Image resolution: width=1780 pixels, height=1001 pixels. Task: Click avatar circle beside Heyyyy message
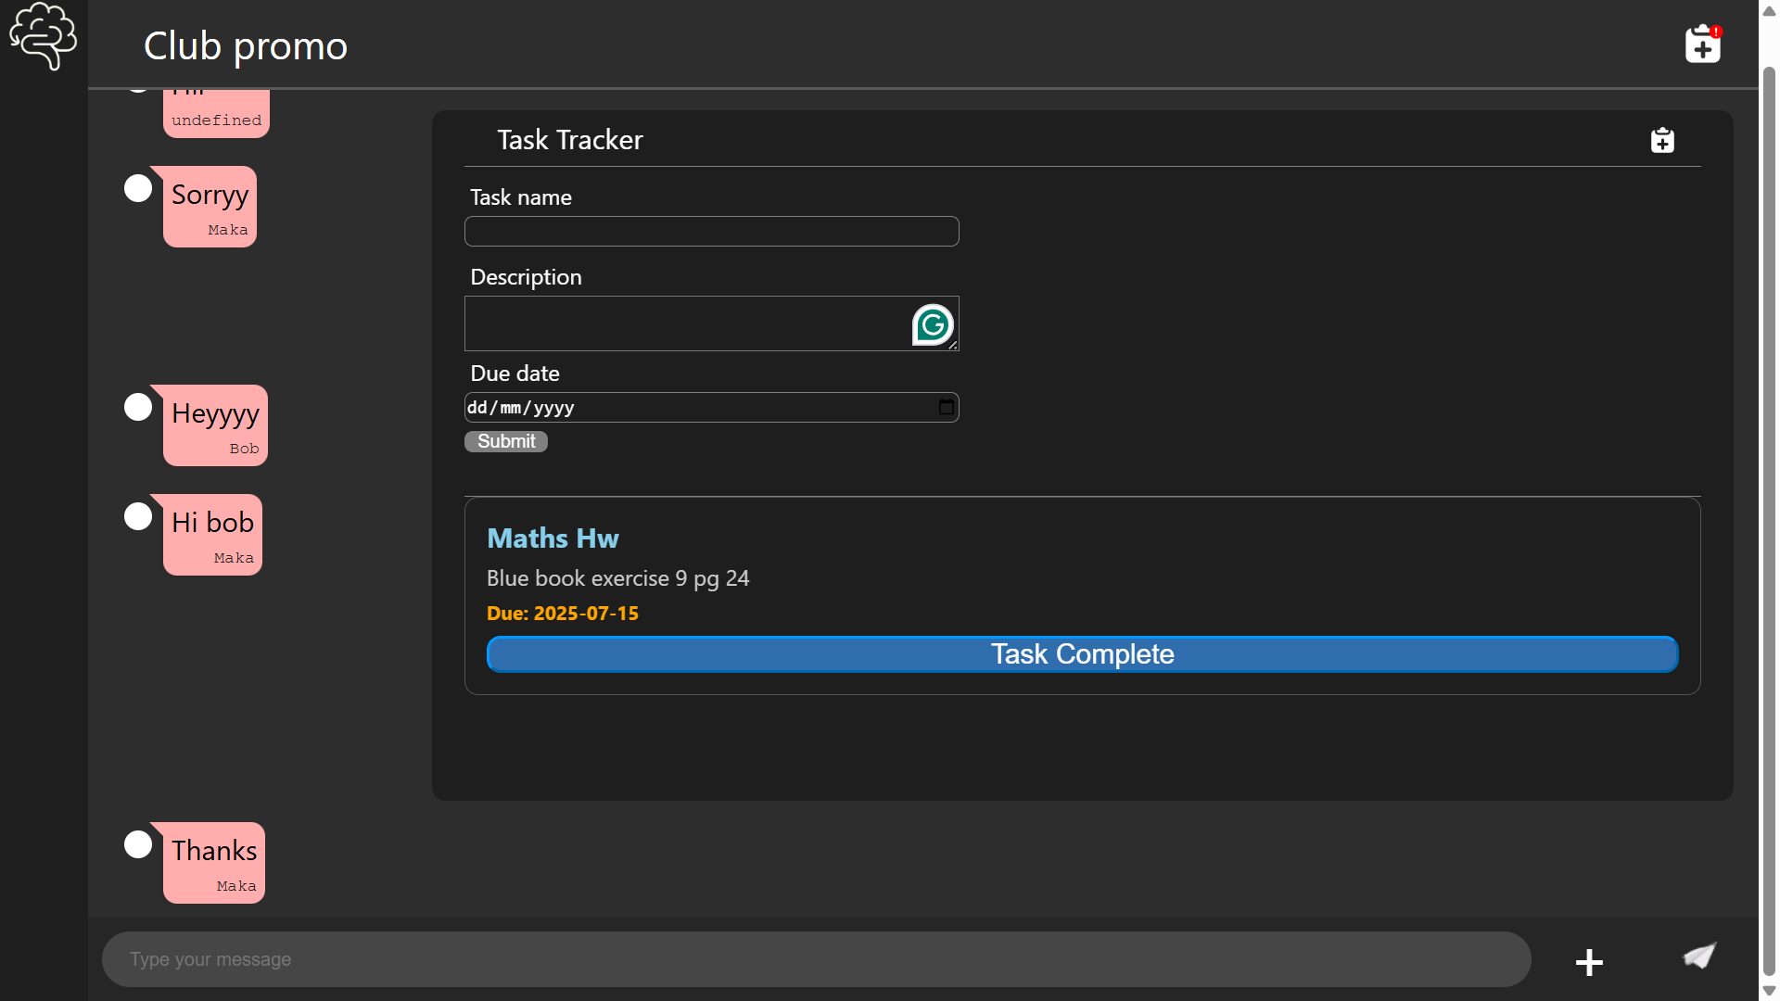[138, 407]
